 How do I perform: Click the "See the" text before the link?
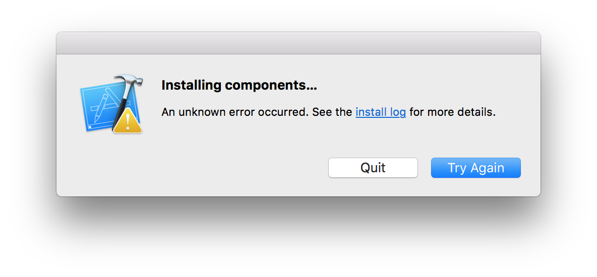tap(332, 112)
